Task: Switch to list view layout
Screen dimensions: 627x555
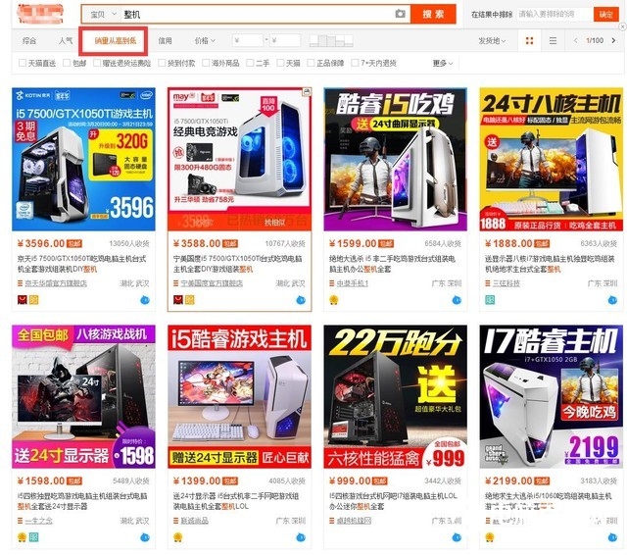Action: 553,41
